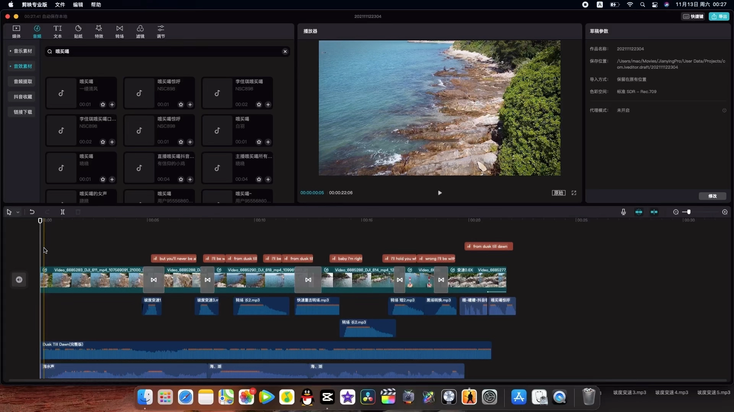Favorite the 李佳琪哦买噶口 sound in second row
The image size is (734, 412).
[x=103, y=142]
